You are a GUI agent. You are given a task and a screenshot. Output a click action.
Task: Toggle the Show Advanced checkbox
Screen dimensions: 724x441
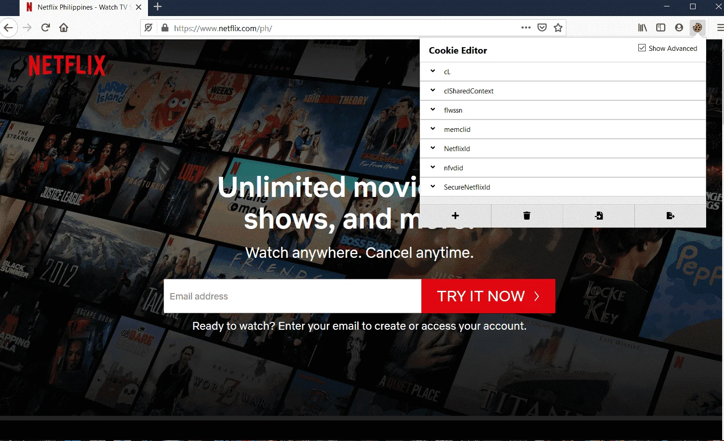pyautogui.click(x=642, y=48)
